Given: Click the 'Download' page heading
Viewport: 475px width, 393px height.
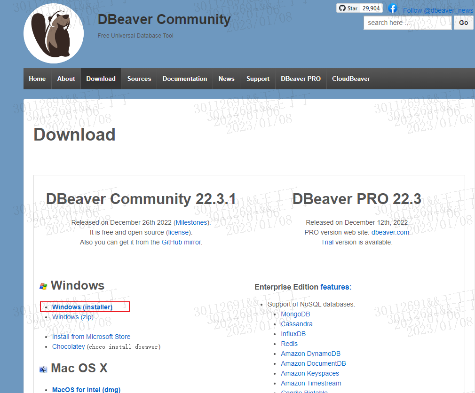Looking at the screenshot, I should click(74, 134).
